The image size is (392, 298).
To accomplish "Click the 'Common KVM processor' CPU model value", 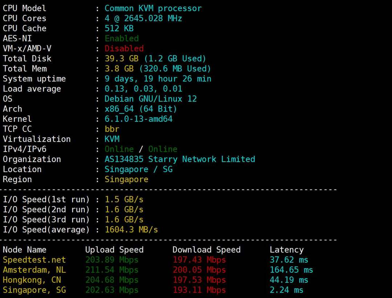I will (x=153, y=8).
